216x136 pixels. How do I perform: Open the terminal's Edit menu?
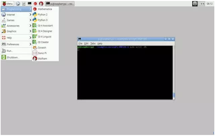coord(86,44)
